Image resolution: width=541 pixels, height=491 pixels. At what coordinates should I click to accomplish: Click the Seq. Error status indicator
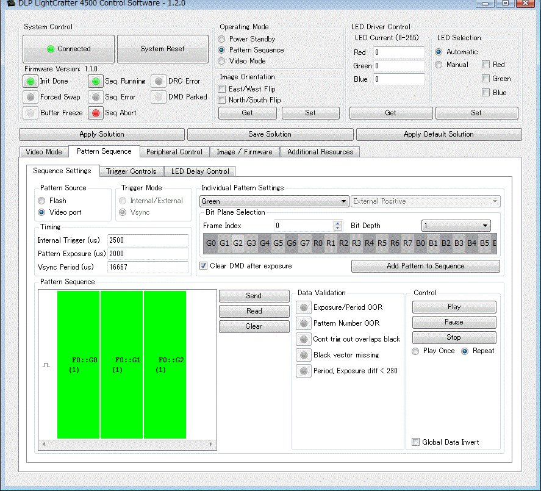pyautogui.click(x=96, y=98)
